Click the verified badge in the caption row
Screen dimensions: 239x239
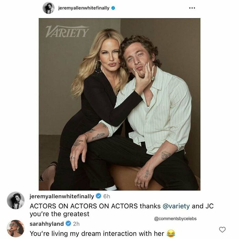coord(98,196)
